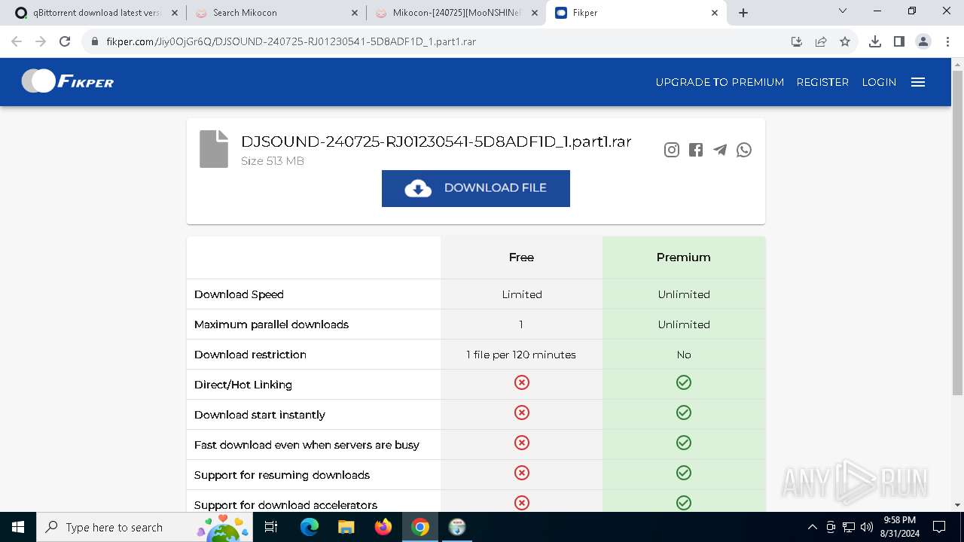The image size is (964, 542).
Task: Open Chrome downloads from the toolbar
Action: pos(874,41)
